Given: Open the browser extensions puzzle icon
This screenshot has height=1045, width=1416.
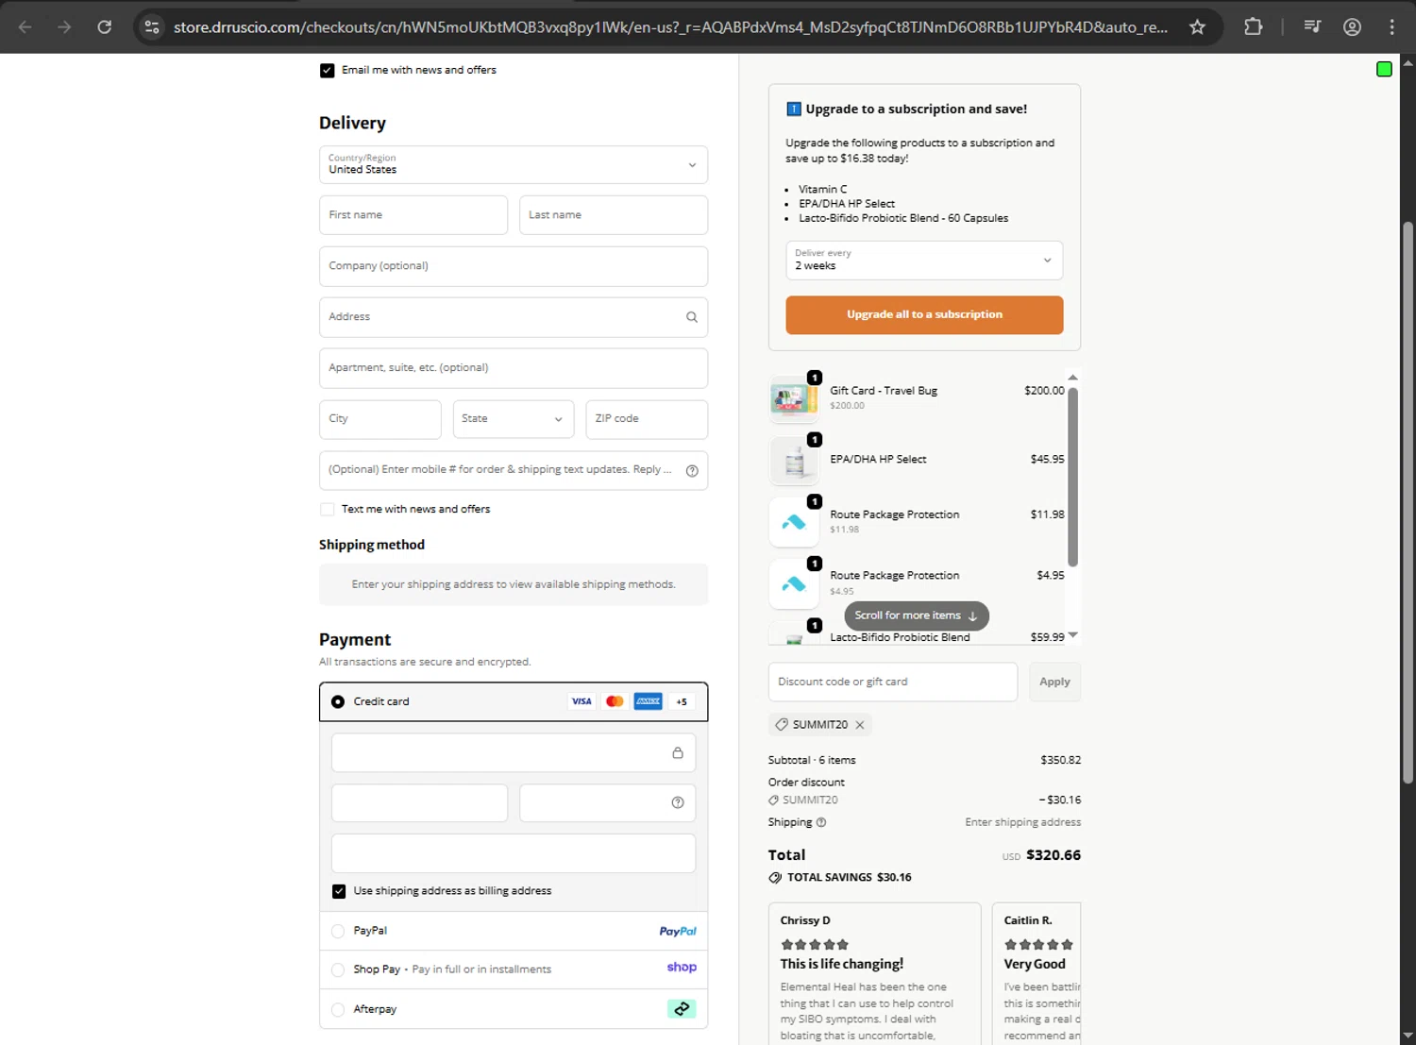Looking at the screenshot, I should pos(1253,27).
